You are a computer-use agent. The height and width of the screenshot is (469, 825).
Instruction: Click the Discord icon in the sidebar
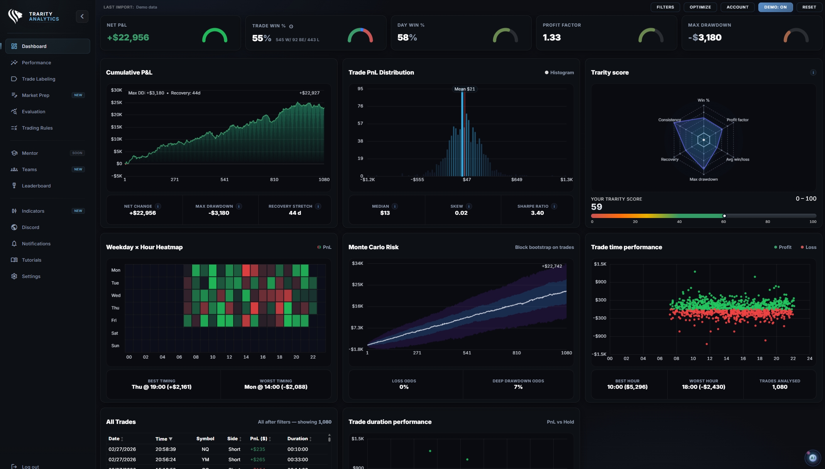[14, 227]
